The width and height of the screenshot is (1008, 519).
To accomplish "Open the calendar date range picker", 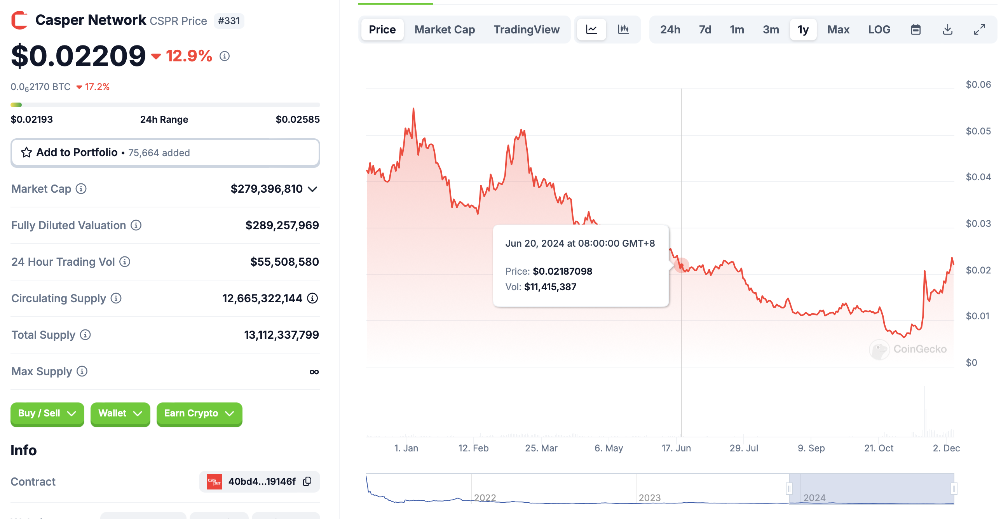I will pos(915,30).
